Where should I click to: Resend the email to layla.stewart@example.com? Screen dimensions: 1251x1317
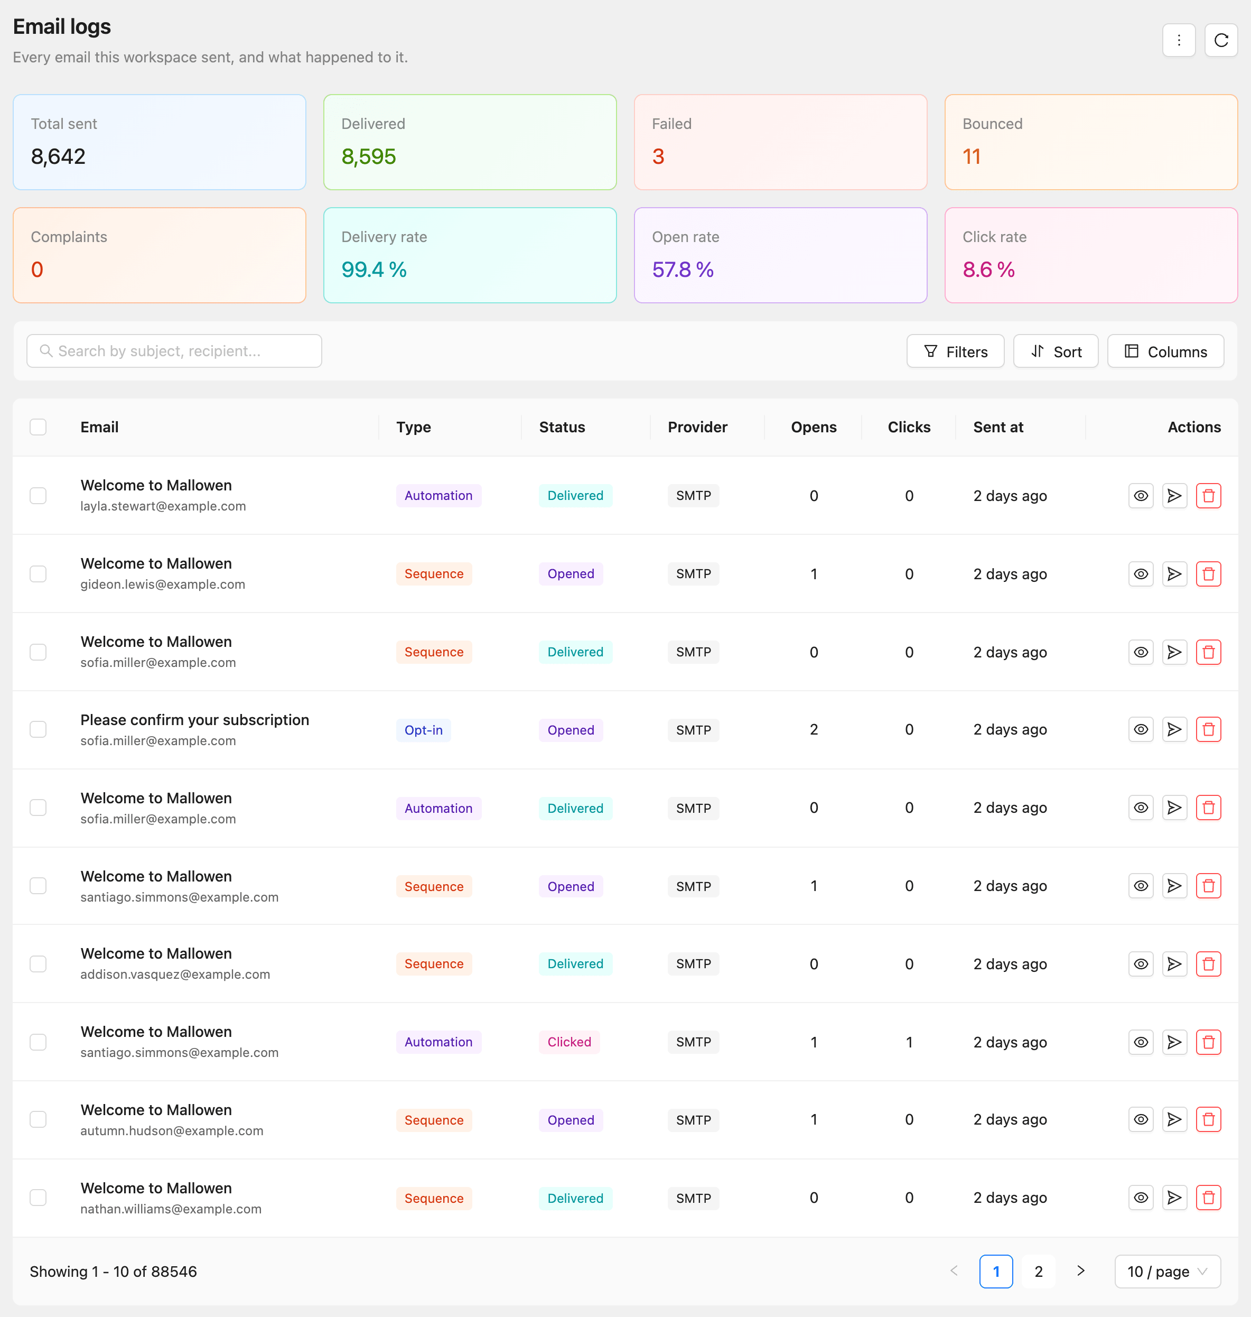pyautogui.click(x=1174, y=496)
